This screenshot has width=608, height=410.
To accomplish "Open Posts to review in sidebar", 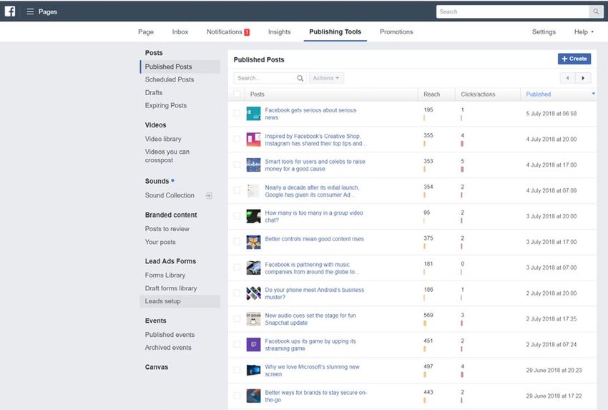I will (167, 229).
